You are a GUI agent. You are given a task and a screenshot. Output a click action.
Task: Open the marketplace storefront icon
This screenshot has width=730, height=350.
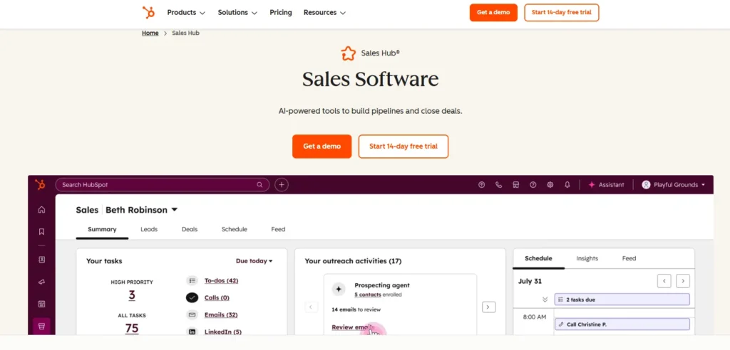[516, 184]
